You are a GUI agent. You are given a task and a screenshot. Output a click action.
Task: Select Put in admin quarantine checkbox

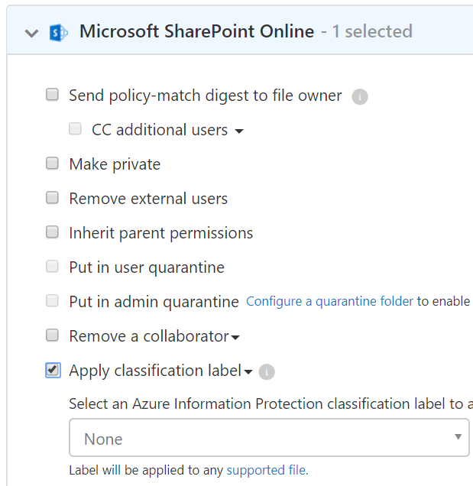[53, 301]
